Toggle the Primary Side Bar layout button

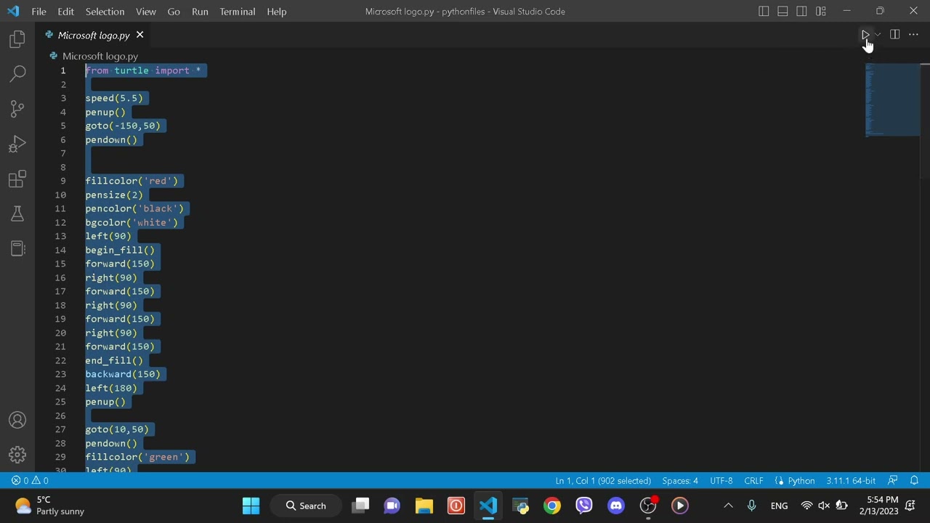point(764,11)
